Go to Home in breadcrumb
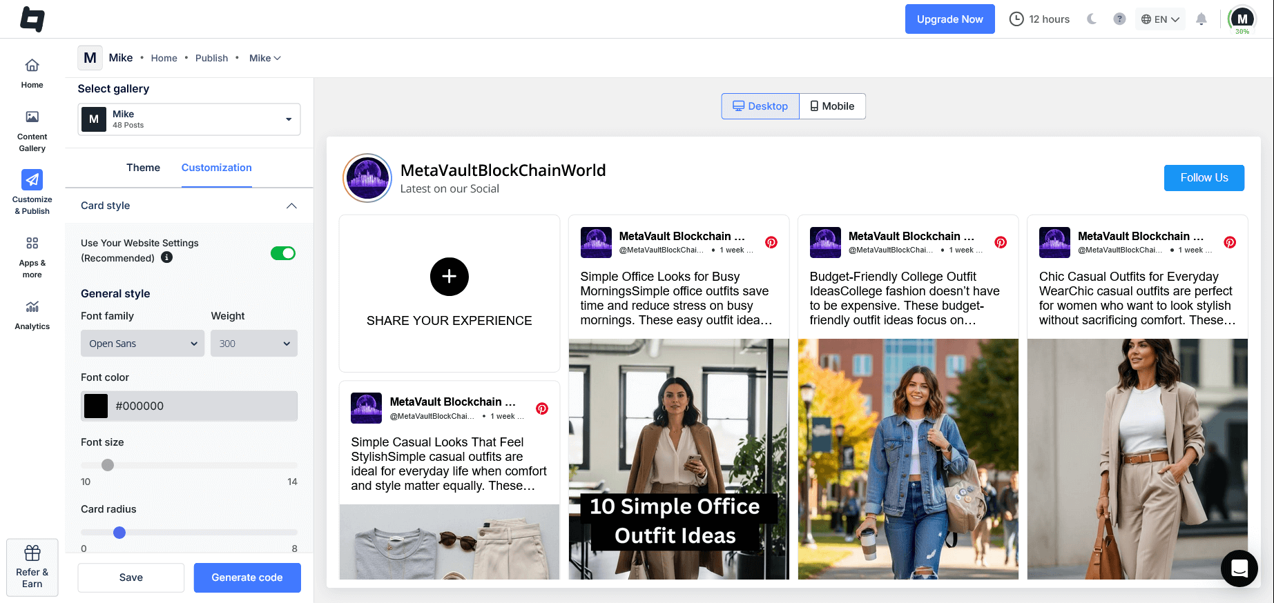The height and width of the screenshot is (603, 1274). (164, 58)
